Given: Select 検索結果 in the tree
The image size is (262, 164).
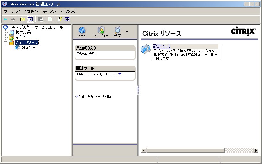Looking at the screenshot, I should [x=23, y=32].
